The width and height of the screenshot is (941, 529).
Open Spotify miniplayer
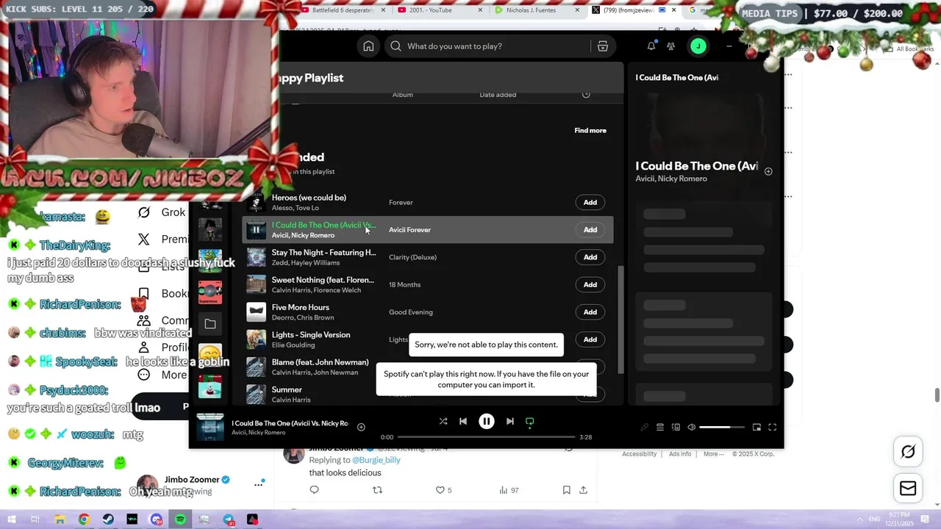tap(756, 427)
